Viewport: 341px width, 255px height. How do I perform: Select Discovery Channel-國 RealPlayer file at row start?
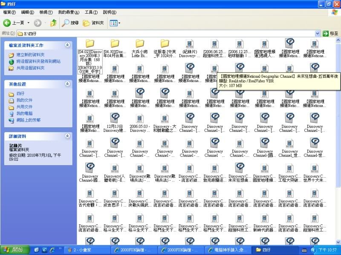coord(90,173)
